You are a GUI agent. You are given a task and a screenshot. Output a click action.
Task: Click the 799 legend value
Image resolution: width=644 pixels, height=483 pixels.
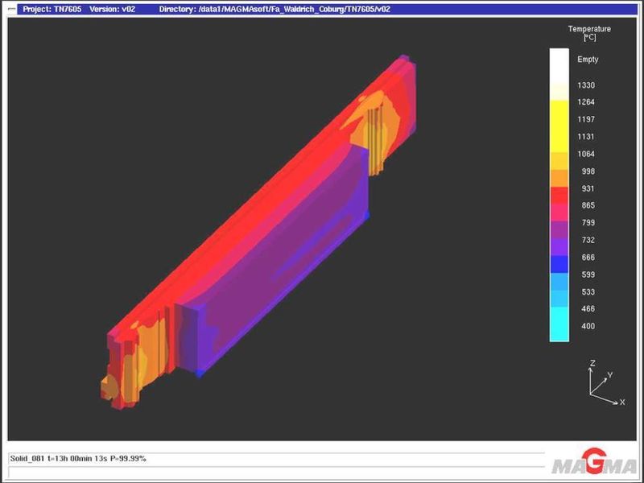[588, 223]
